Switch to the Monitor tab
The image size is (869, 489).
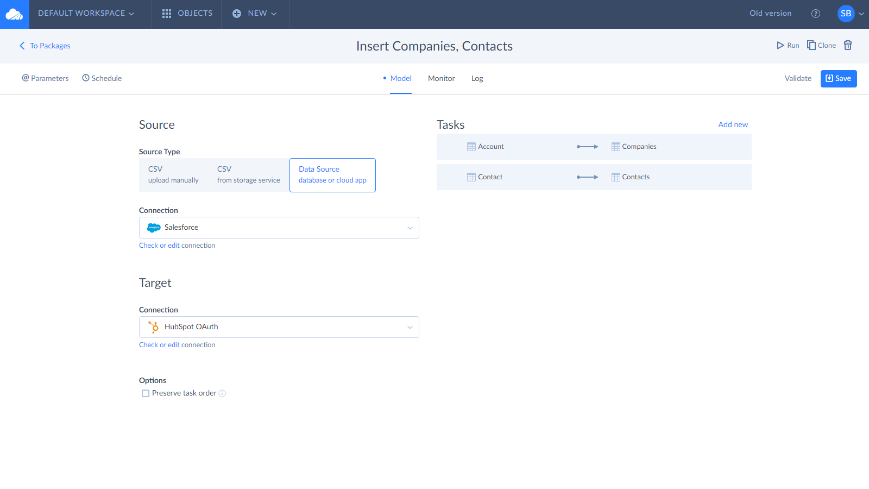point(442,78)
